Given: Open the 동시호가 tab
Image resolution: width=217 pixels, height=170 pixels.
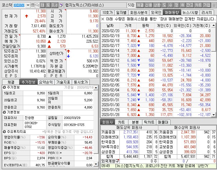Looking at the screenshot, I should point(81,82).
